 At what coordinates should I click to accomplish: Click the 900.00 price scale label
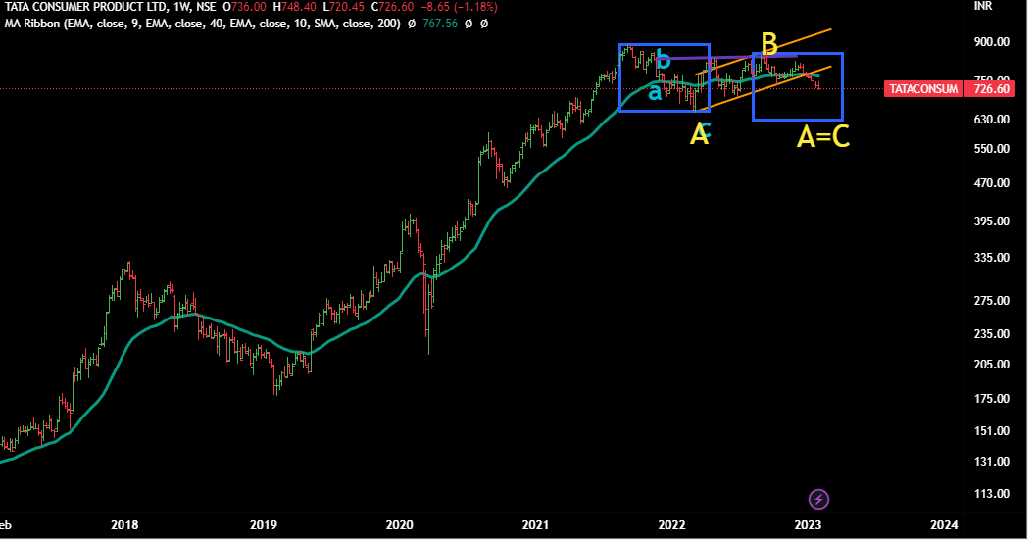coord(991,42)
